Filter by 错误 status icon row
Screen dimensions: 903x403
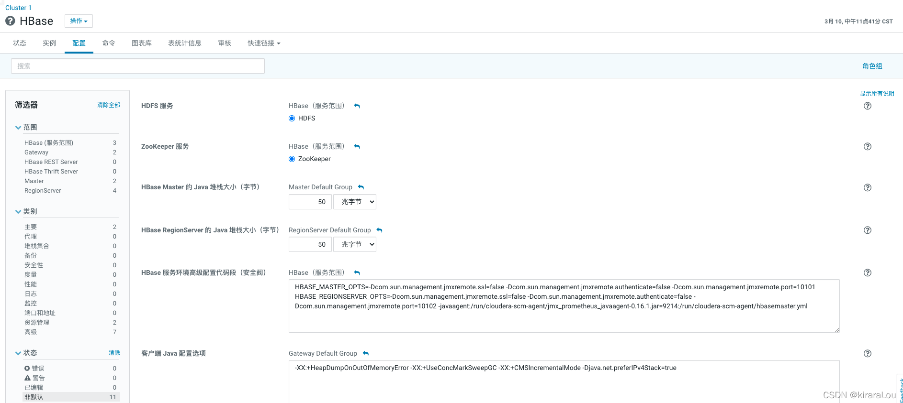[x=70, y=369]
